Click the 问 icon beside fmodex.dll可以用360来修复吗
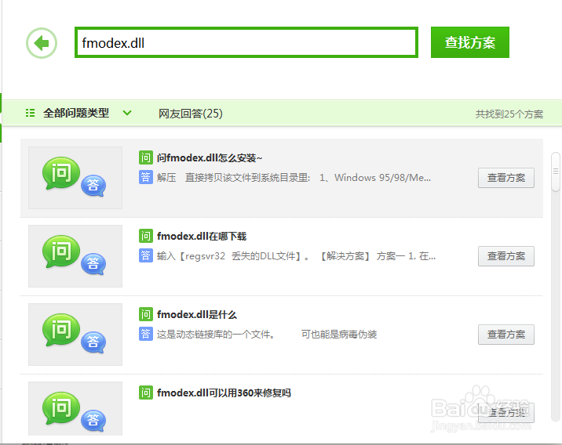 click(146, 393)
